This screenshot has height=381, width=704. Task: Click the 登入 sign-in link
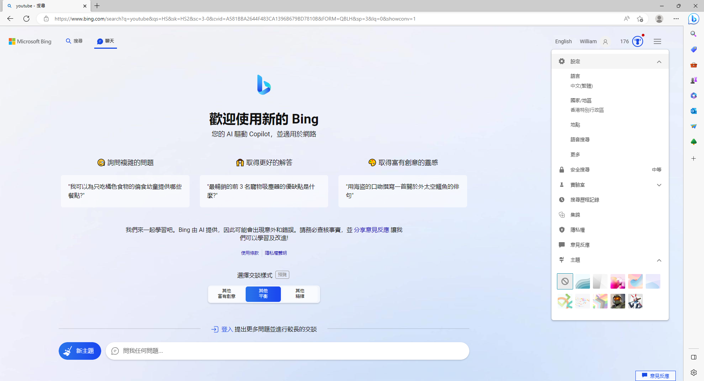click(227, 329)
